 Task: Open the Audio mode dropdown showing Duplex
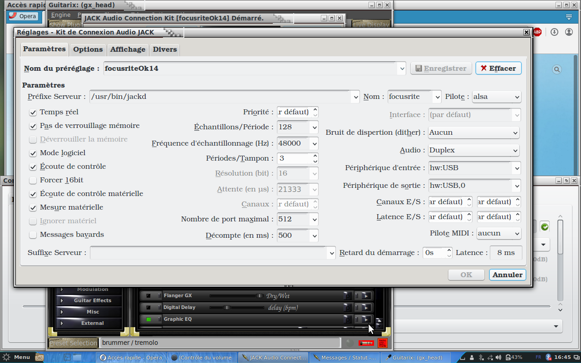tap(473, 150)
